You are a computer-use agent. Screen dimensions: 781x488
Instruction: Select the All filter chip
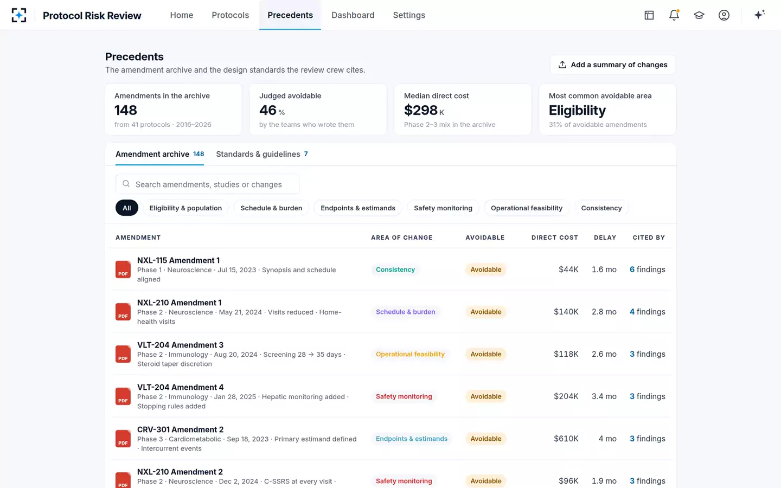coord(127,208)
